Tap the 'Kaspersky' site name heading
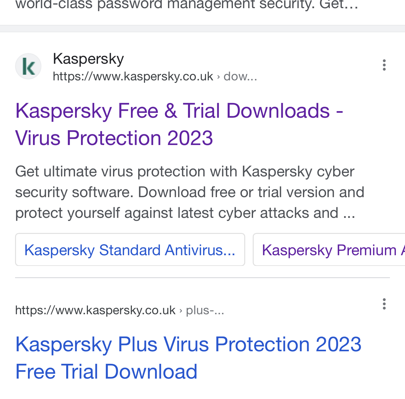Viewport: 405px width, 399px height. [88, 59]
